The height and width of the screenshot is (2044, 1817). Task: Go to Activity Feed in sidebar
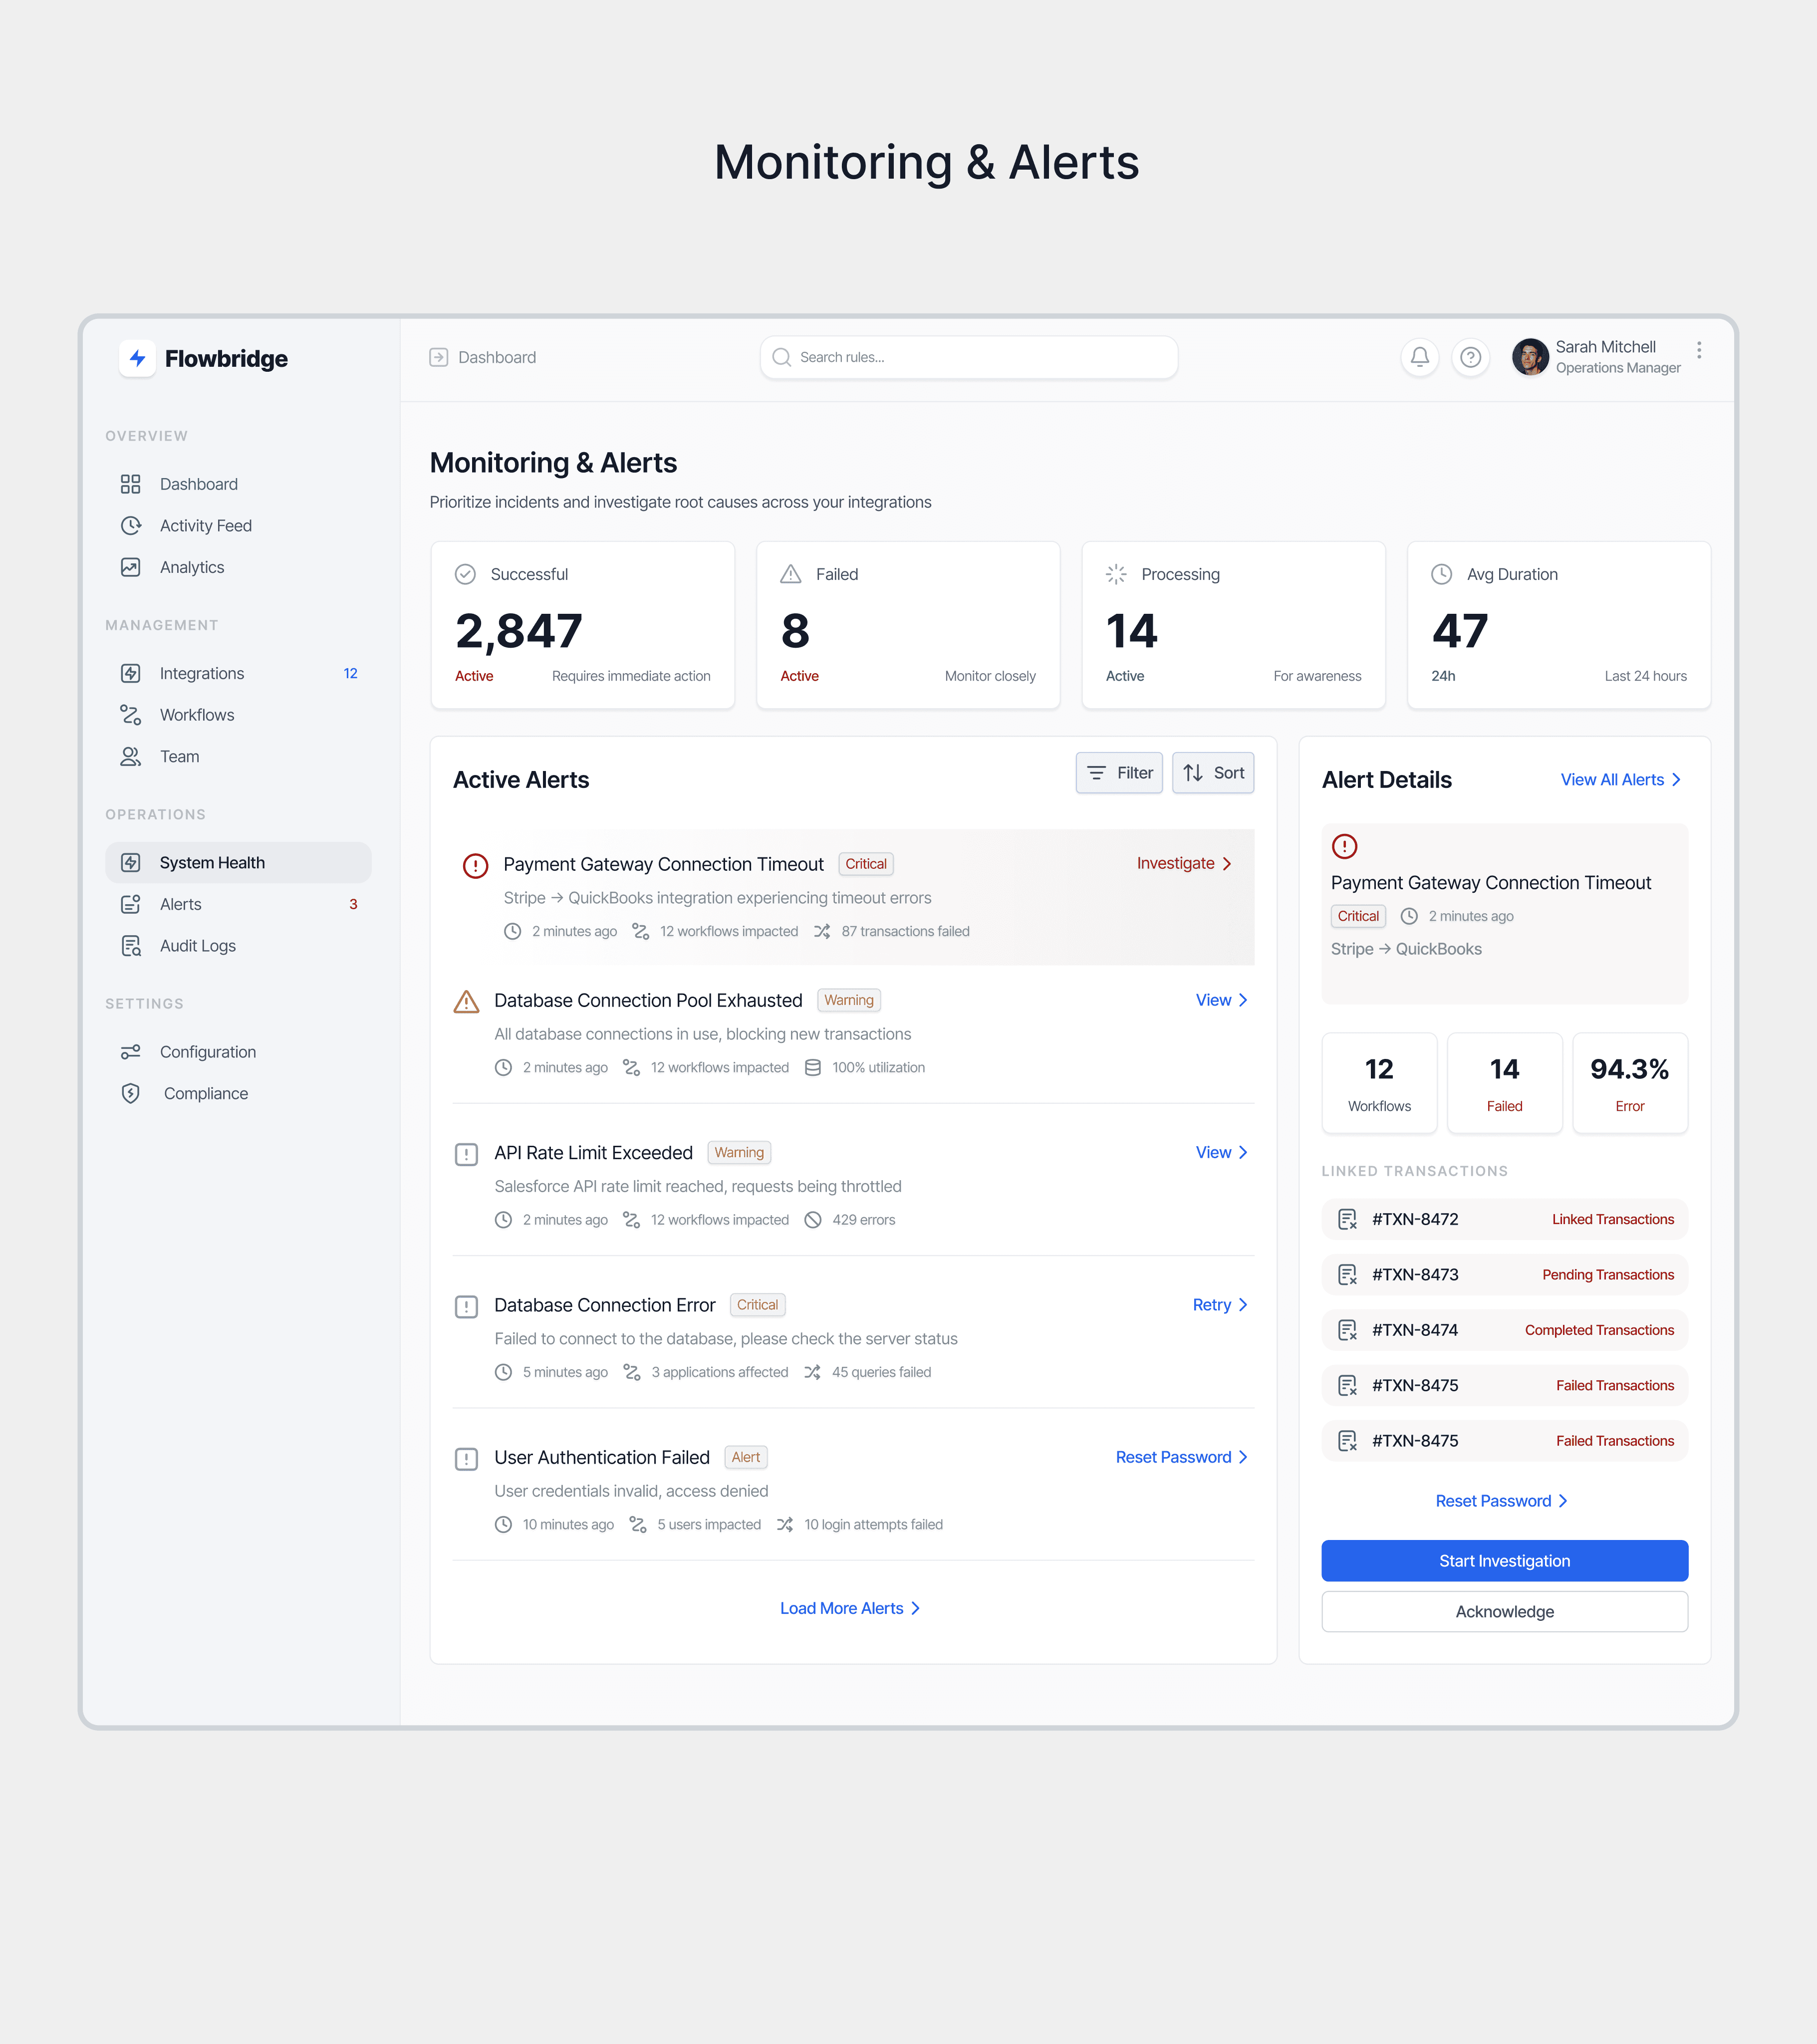click(205, 526)
